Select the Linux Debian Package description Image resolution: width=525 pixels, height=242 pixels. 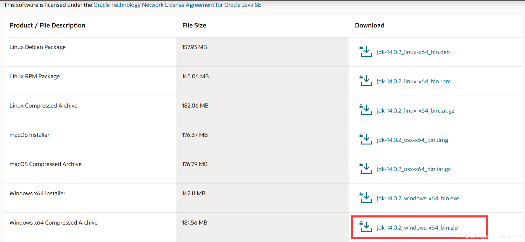coord(38,47)
